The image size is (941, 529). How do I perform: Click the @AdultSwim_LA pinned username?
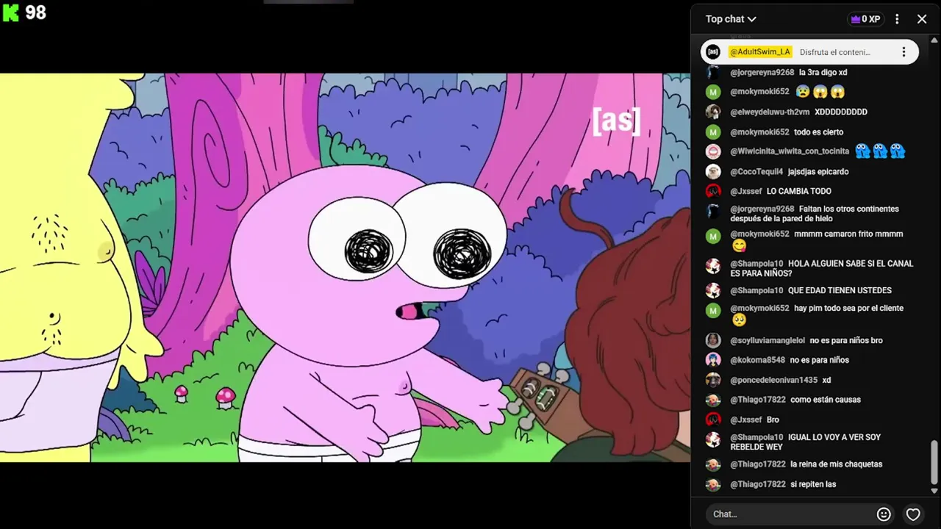760,52
